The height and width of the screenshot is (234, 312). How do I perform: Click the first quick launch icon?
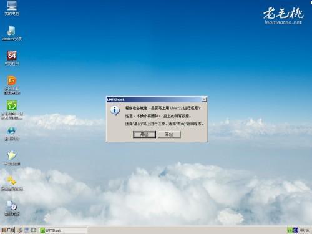pos(20,230)
